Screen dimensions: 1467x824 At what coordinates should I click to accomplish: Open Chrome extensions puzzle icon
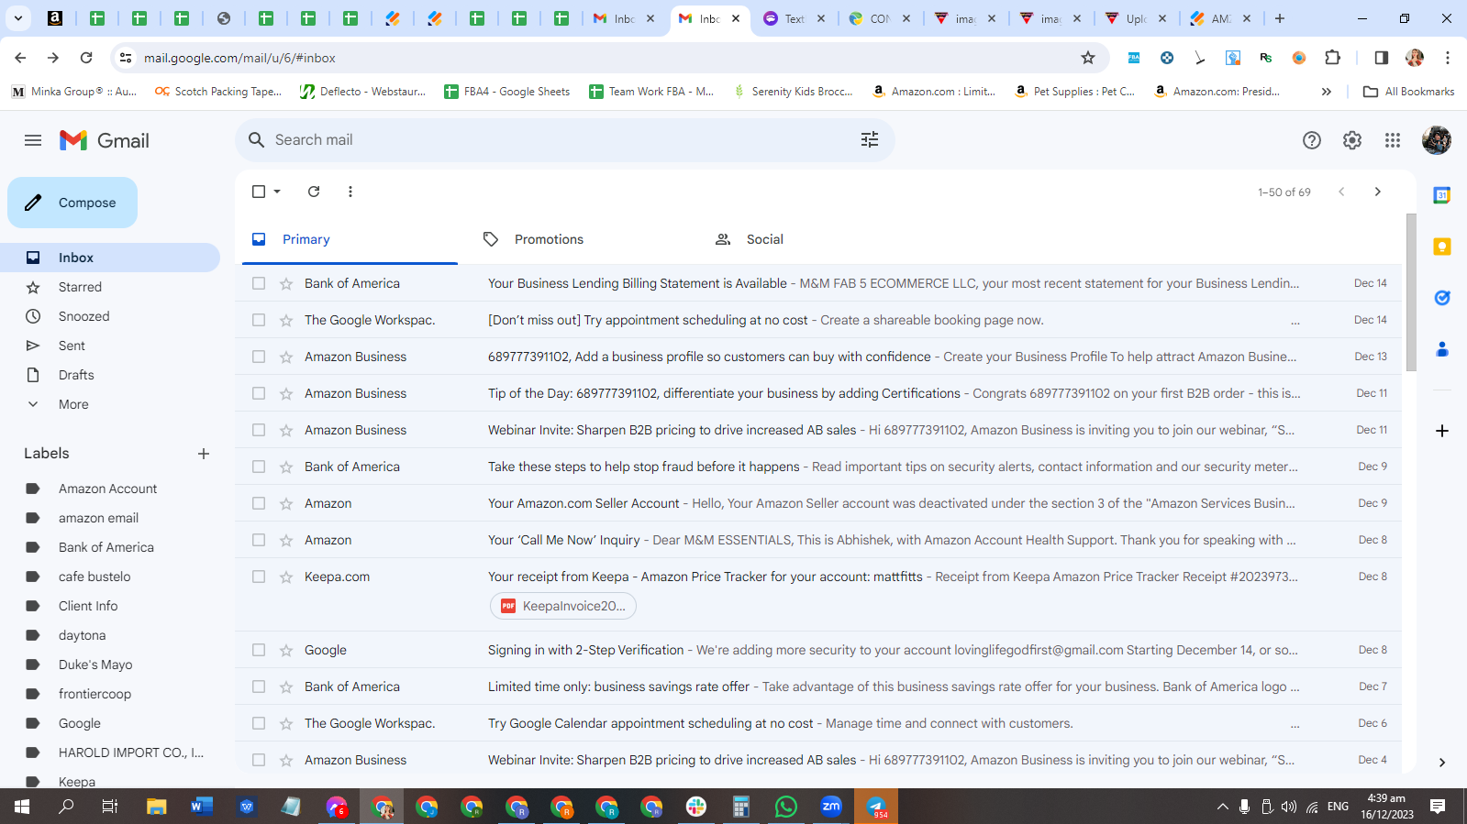[1333, 58]
